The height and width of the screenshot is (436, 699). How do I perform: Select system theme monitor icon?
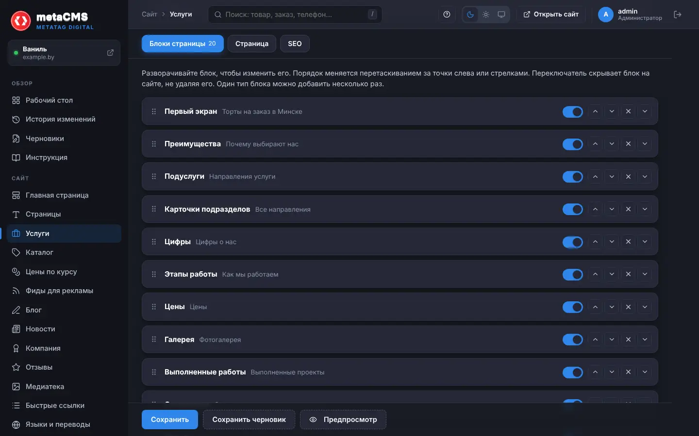coord(501,15)
